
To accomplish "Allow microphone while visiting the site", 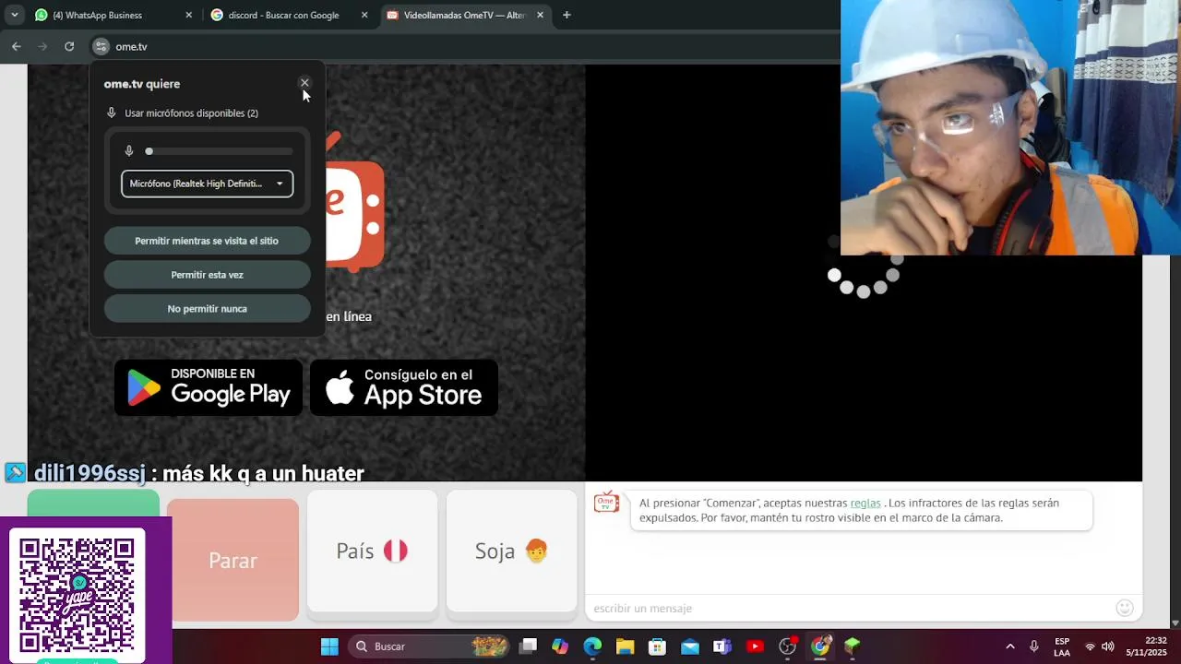I will point(207,241).
